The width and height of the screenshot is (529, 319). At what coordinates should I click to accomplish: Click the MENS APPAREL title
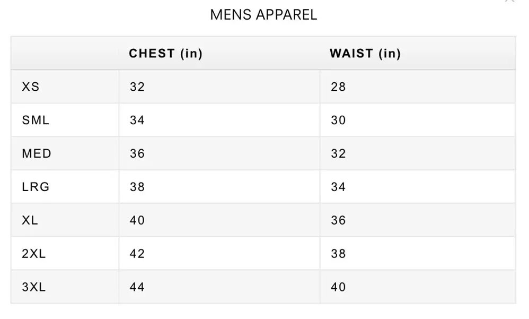pyautogui.click(x=263, y=15)
